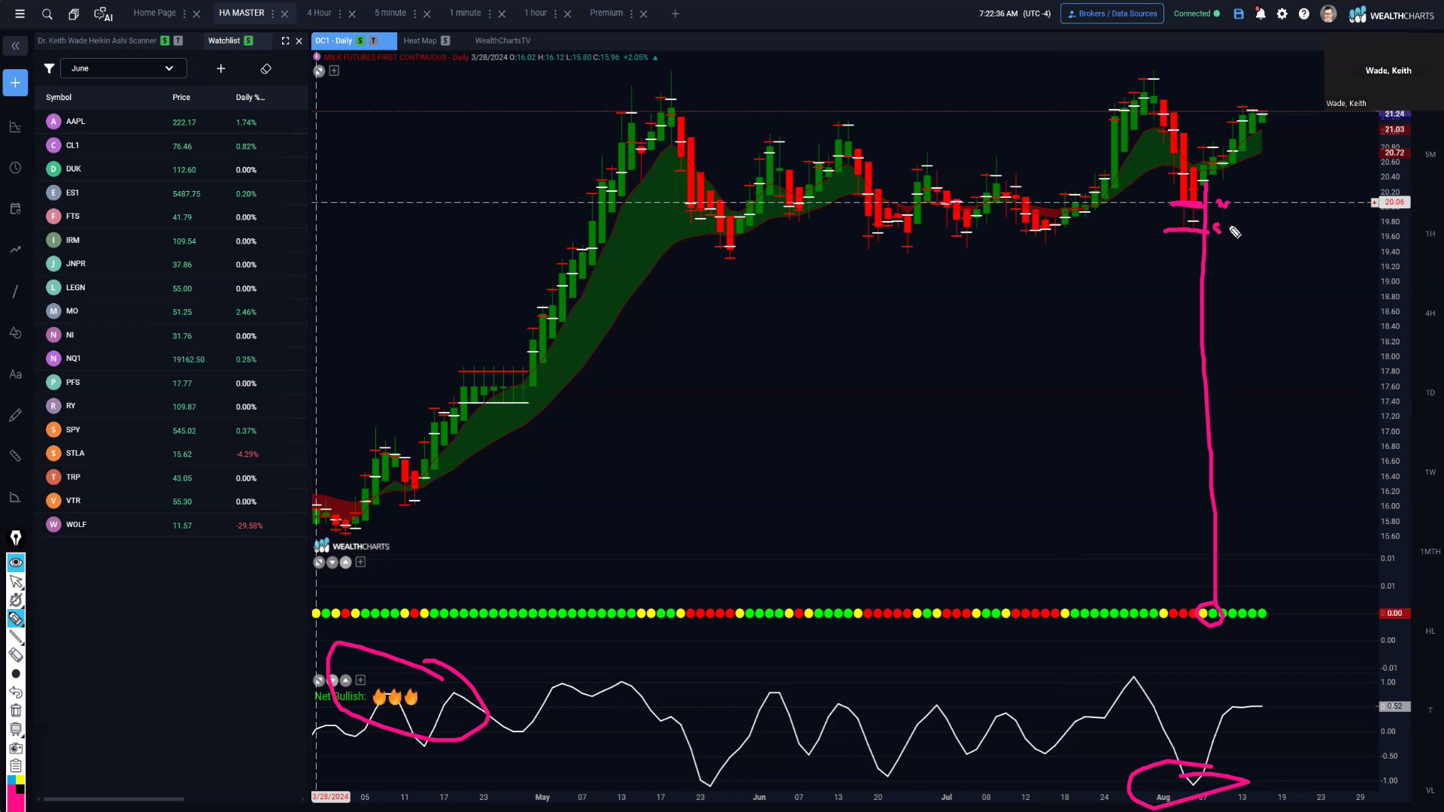This screenshot has width=1444, height=812.
Task: Open the notifications bell
Action: pos(1260,14)
